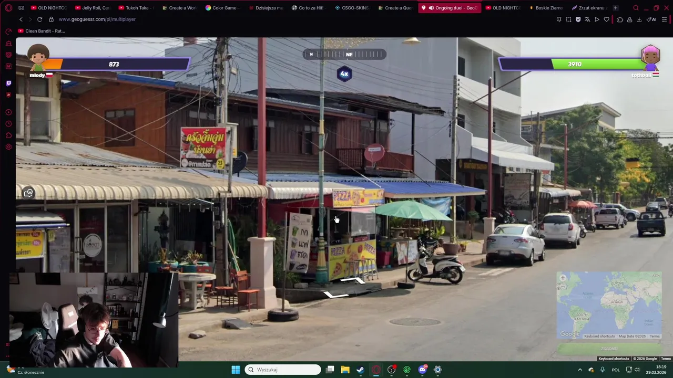The width and height of the screenshot is (673, 378).
Task: Click the guess mini world map
Action: point(609,305)
